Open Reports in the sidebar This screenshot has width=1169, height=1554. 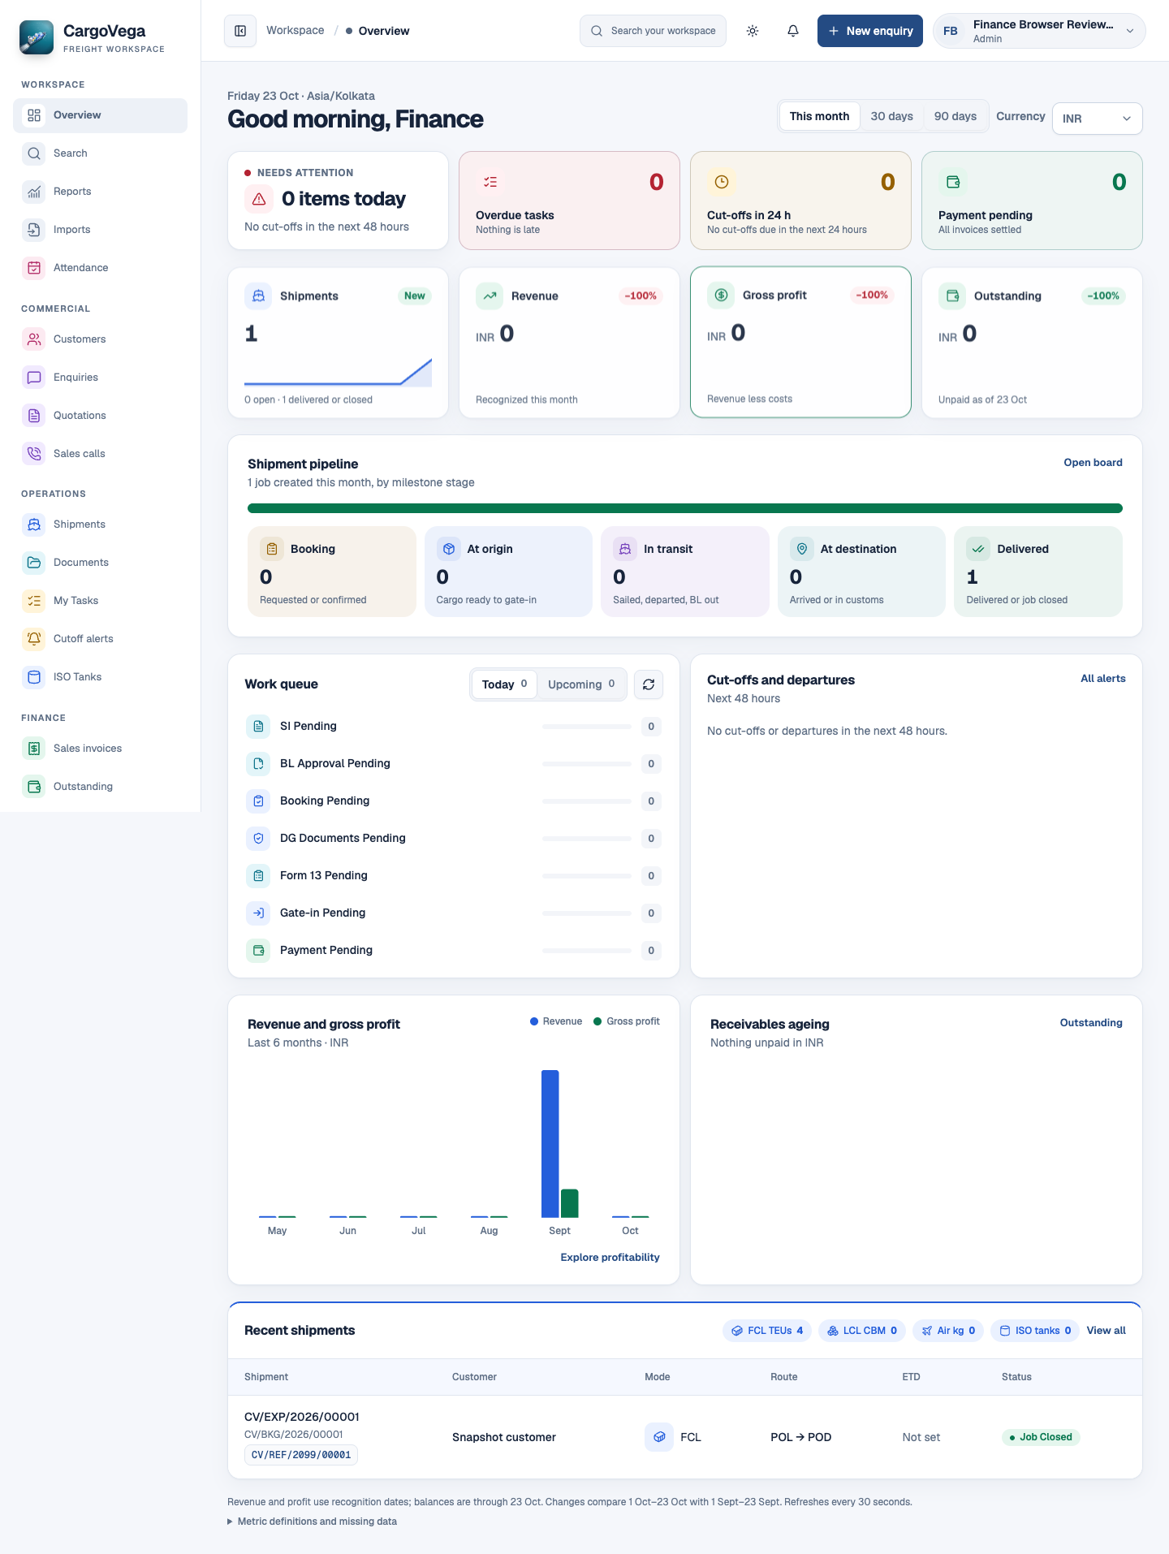tap(100, 192)
